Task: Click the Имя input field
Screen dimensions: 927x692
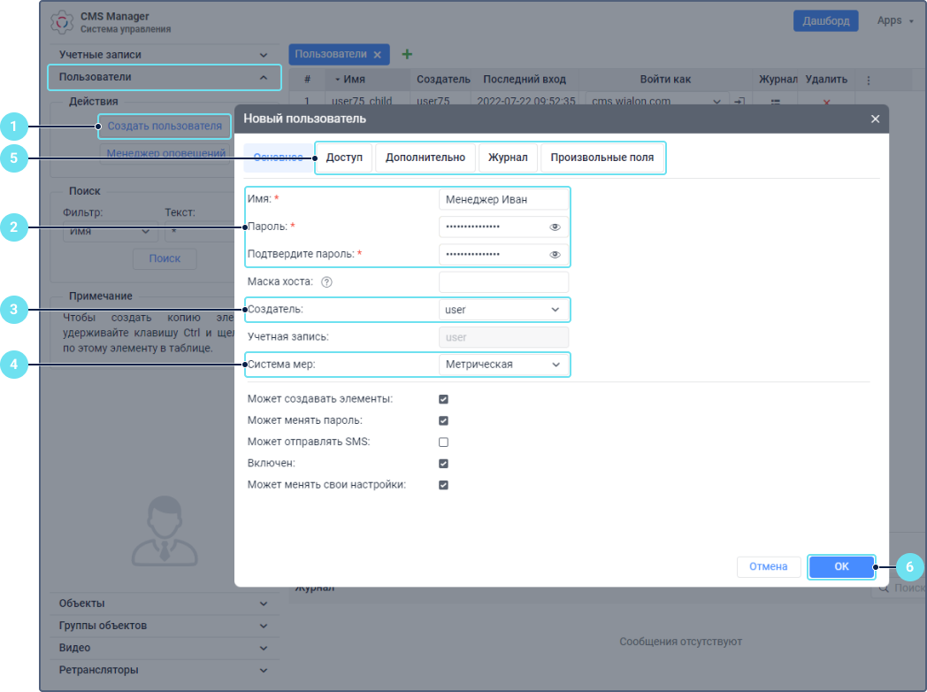Action: pos(503,200)
